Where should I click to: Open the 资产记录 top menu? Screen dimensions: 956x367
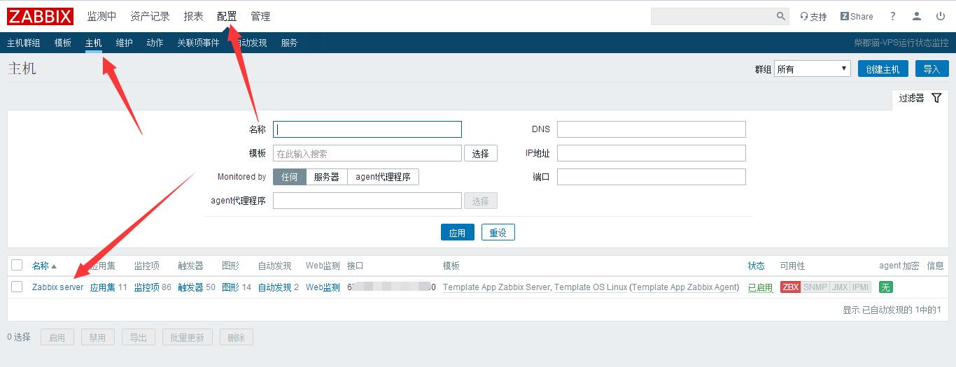(150, 16)
